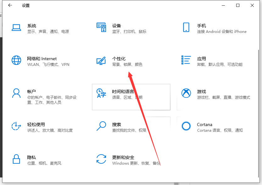Select 时间和语言 title
Image resolution: width=262 pixels, height=185 pixels.
pos(123,92)
